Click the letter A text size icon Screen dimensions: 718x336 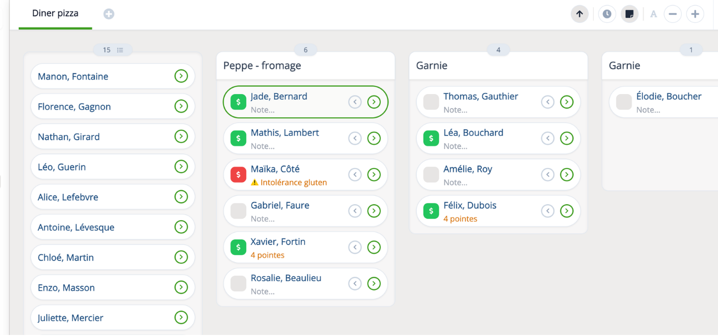(x=654, y=14)
